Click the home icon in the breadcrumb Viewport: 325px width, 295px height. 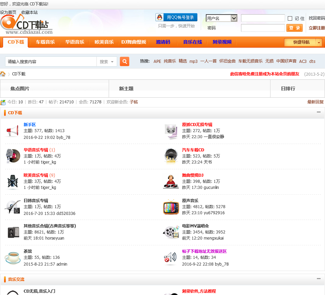pos(3,74)
